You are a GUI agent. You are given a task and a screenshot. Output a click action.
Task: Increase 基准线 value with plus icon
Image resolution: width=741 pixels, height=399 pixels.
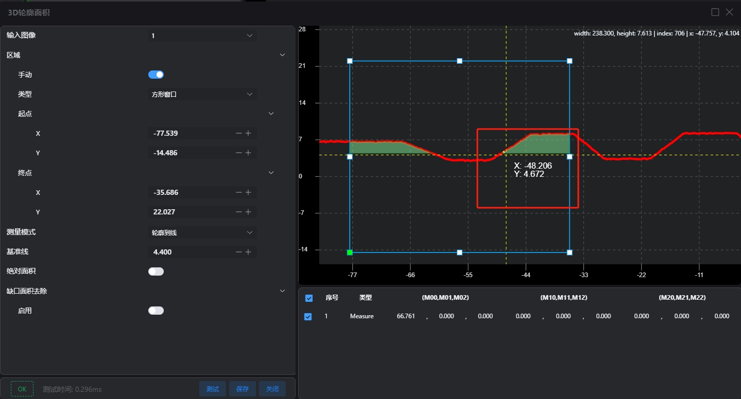pyautogui.click(x=248, y=252)
